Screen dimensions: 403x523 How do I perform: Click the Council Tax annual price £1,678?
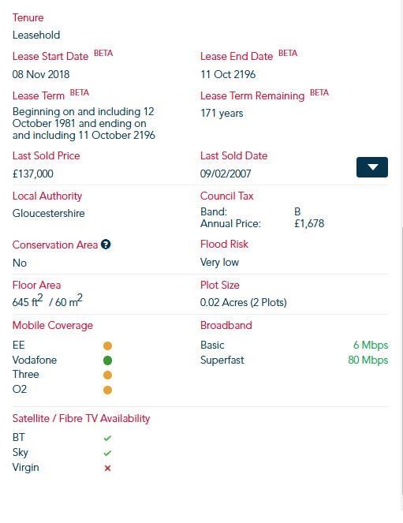click(x=309, y=223)
